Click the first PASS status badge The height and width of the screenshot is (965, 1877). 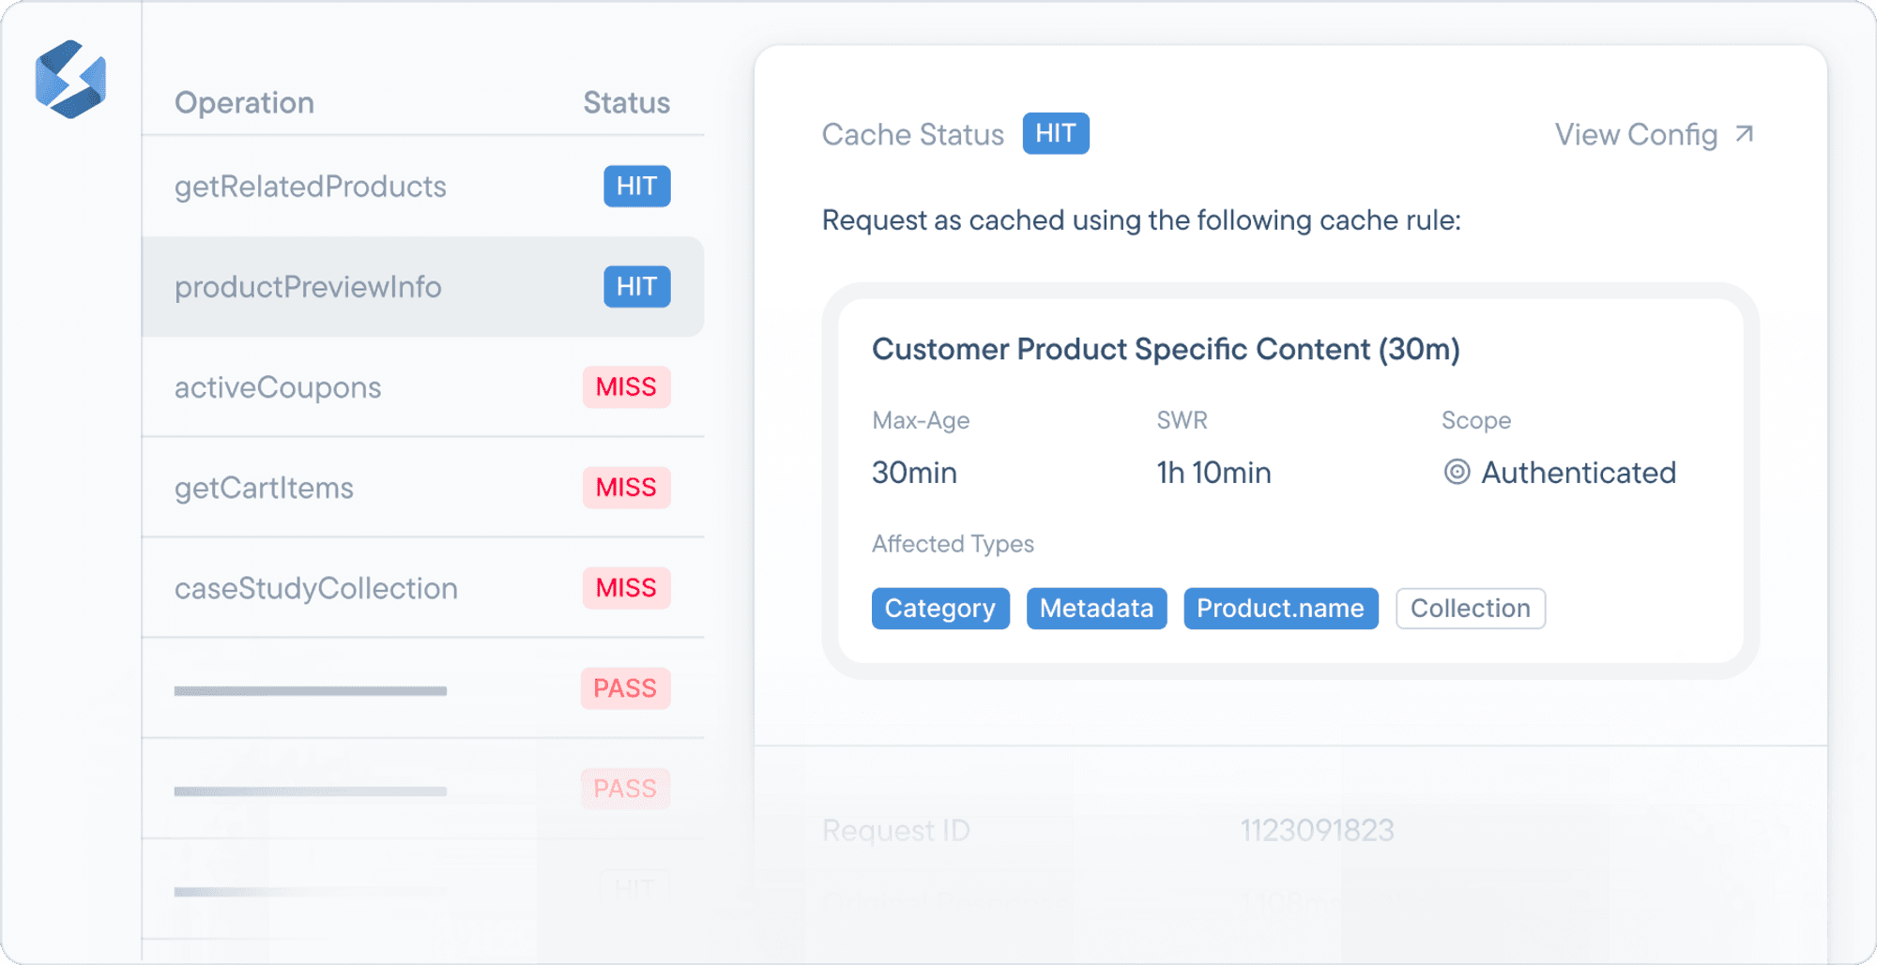pos(625,688)
